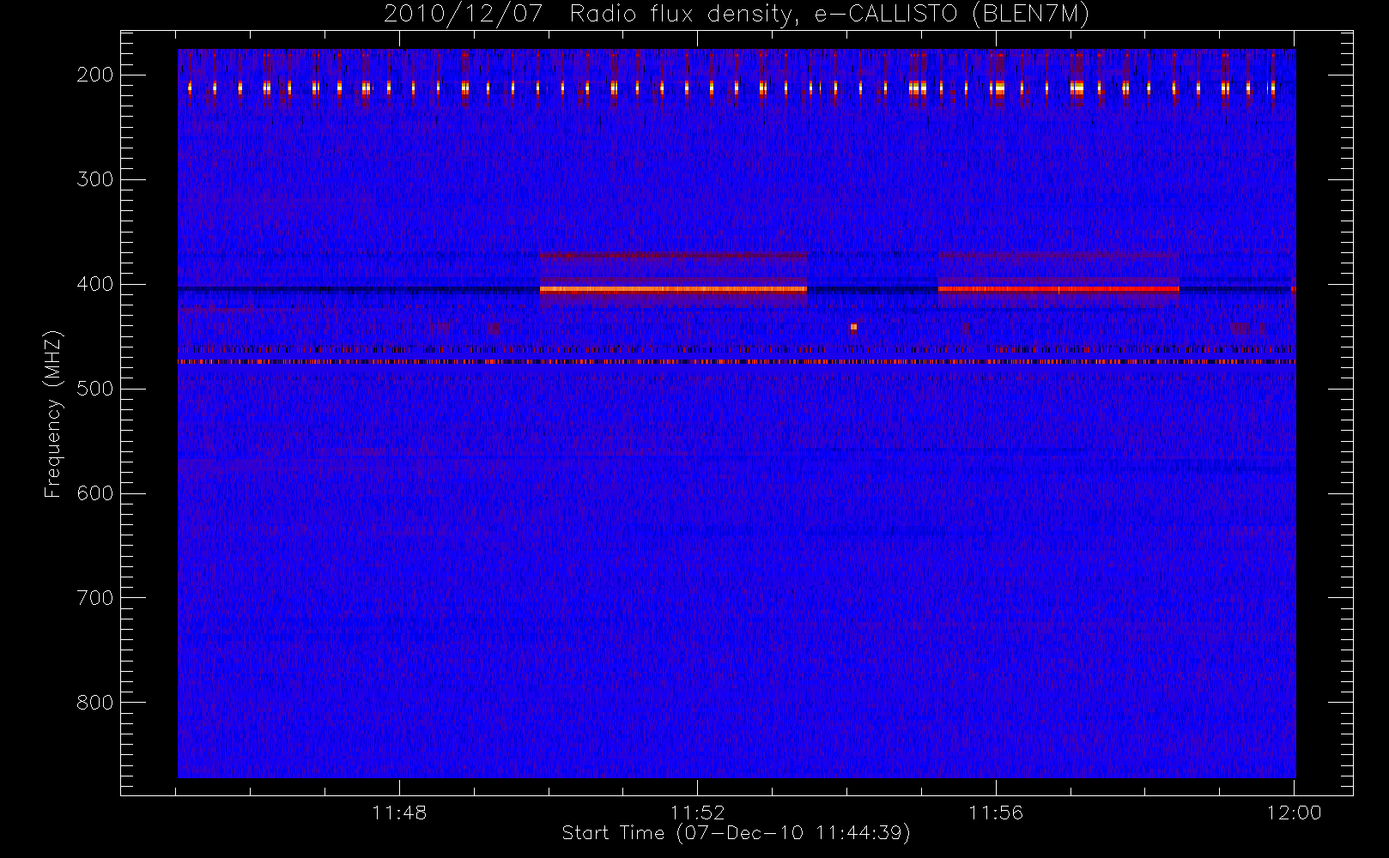1389x858 pixels.
Task: Click the 11:52 time tick label
Action: tap(698, 813)
